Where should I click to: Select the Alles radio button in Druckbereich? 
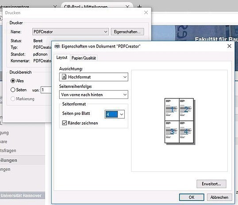point(13,81)
